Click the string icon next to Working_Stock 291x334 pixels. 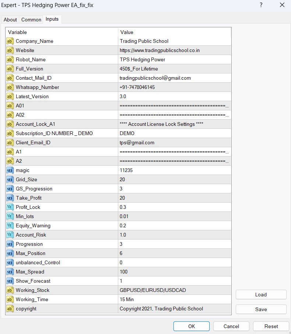[x=10, y=290]
